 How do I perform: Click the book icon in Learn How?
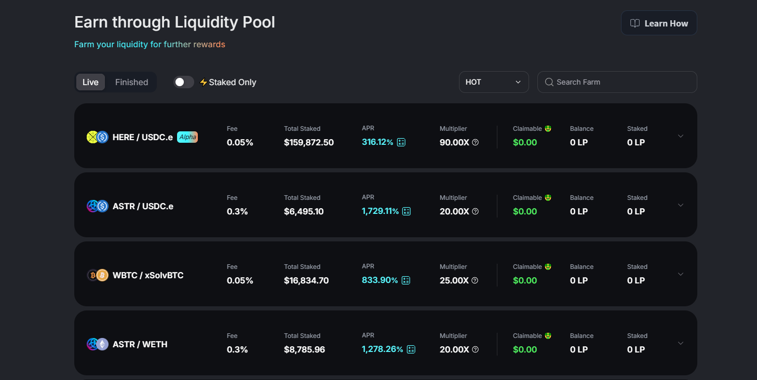pos(634,23)
